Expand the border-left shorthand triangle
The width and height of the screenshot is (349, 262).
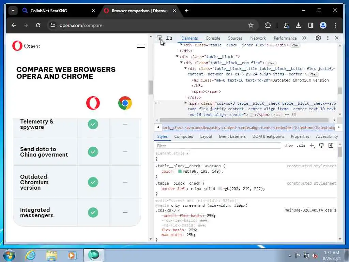point(192,189)
